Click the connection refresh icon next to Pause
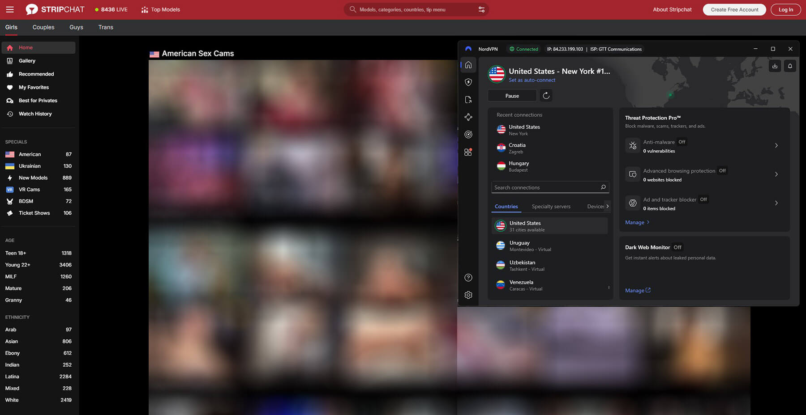The image size is (806, 415). click(545, 95)
